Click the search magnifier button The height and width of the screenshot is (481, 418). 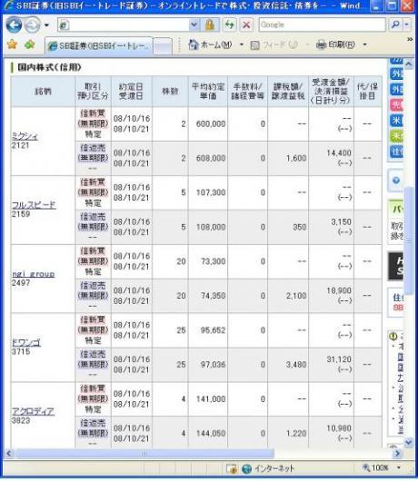click(x=395, y=25)
